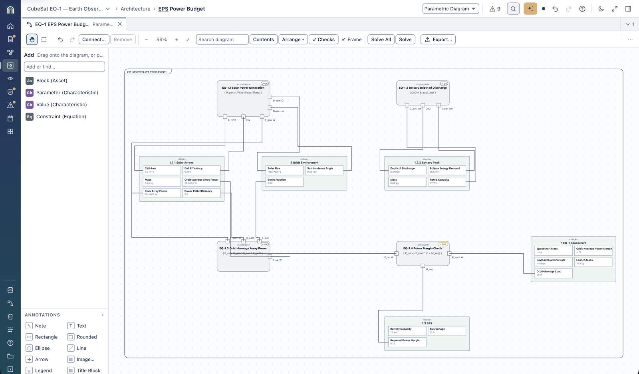This screenshot has height=374, width=639.
Task: Choose Constraint (Equation) from Add list
Action: coord(61,117)
